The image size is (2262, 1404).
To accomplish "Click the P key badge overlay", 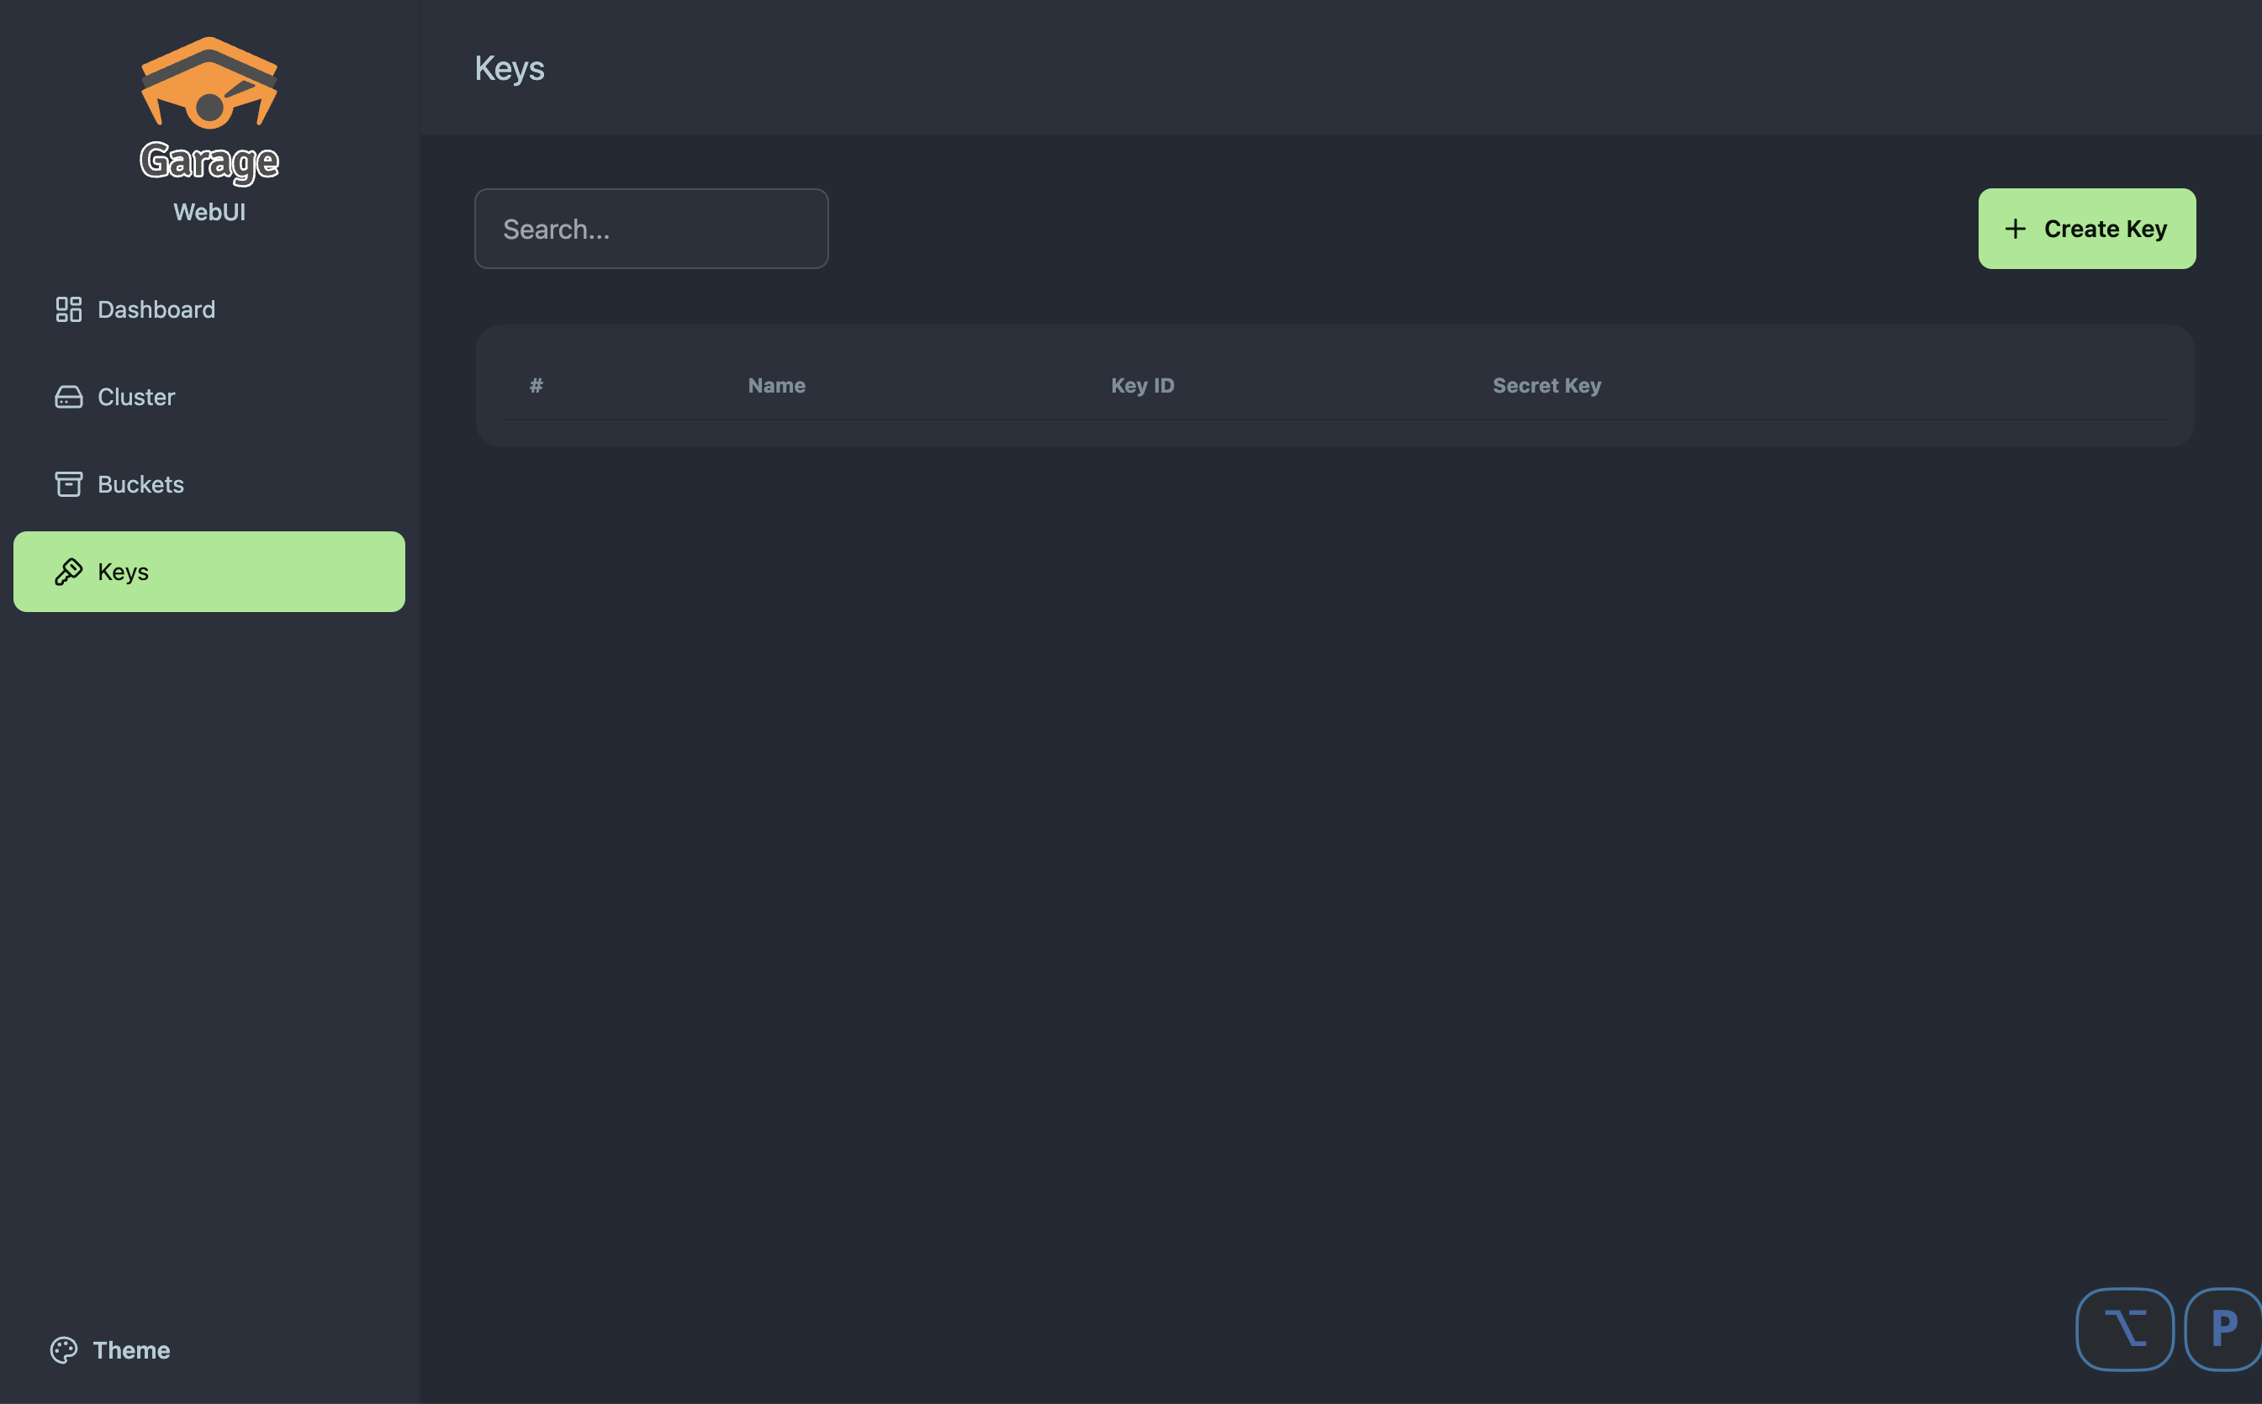I will click(2223, 1329).
